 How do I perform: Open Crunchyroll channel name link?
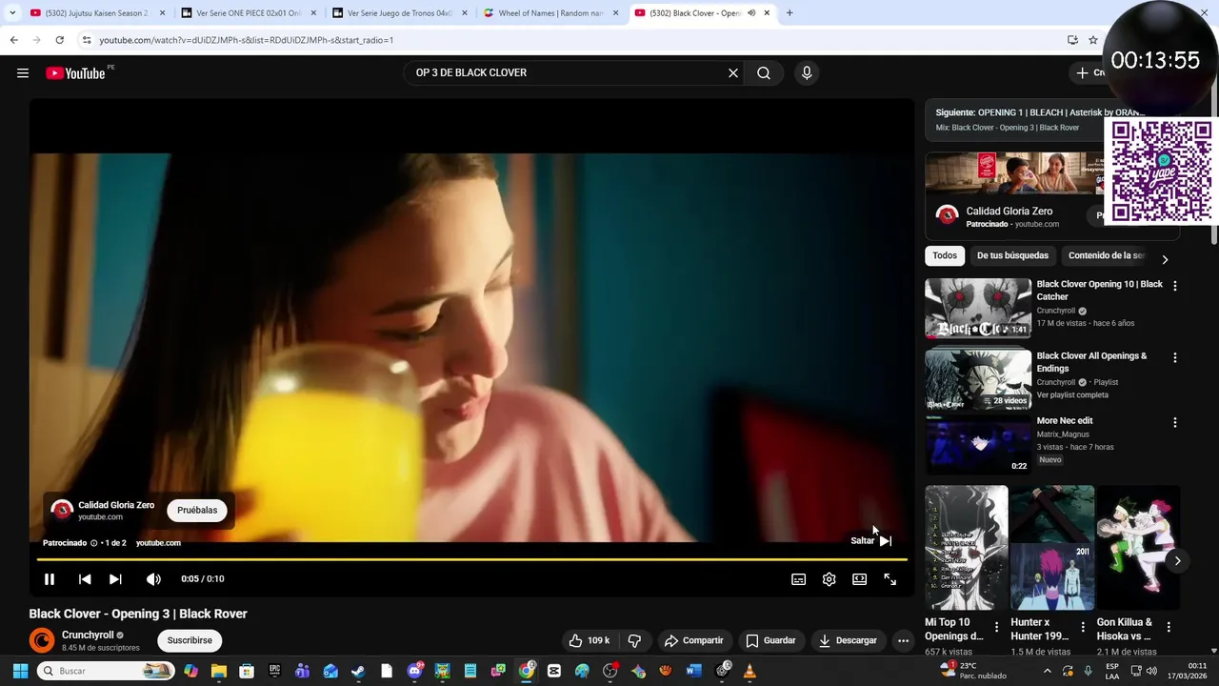click(x=88, y=635)
